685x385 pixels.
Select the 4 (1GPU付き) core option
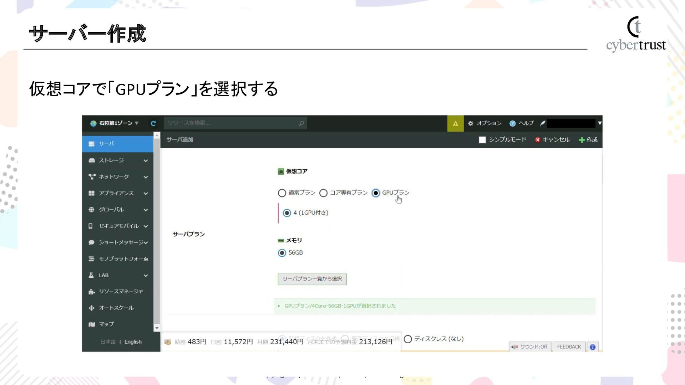(287, 213)
